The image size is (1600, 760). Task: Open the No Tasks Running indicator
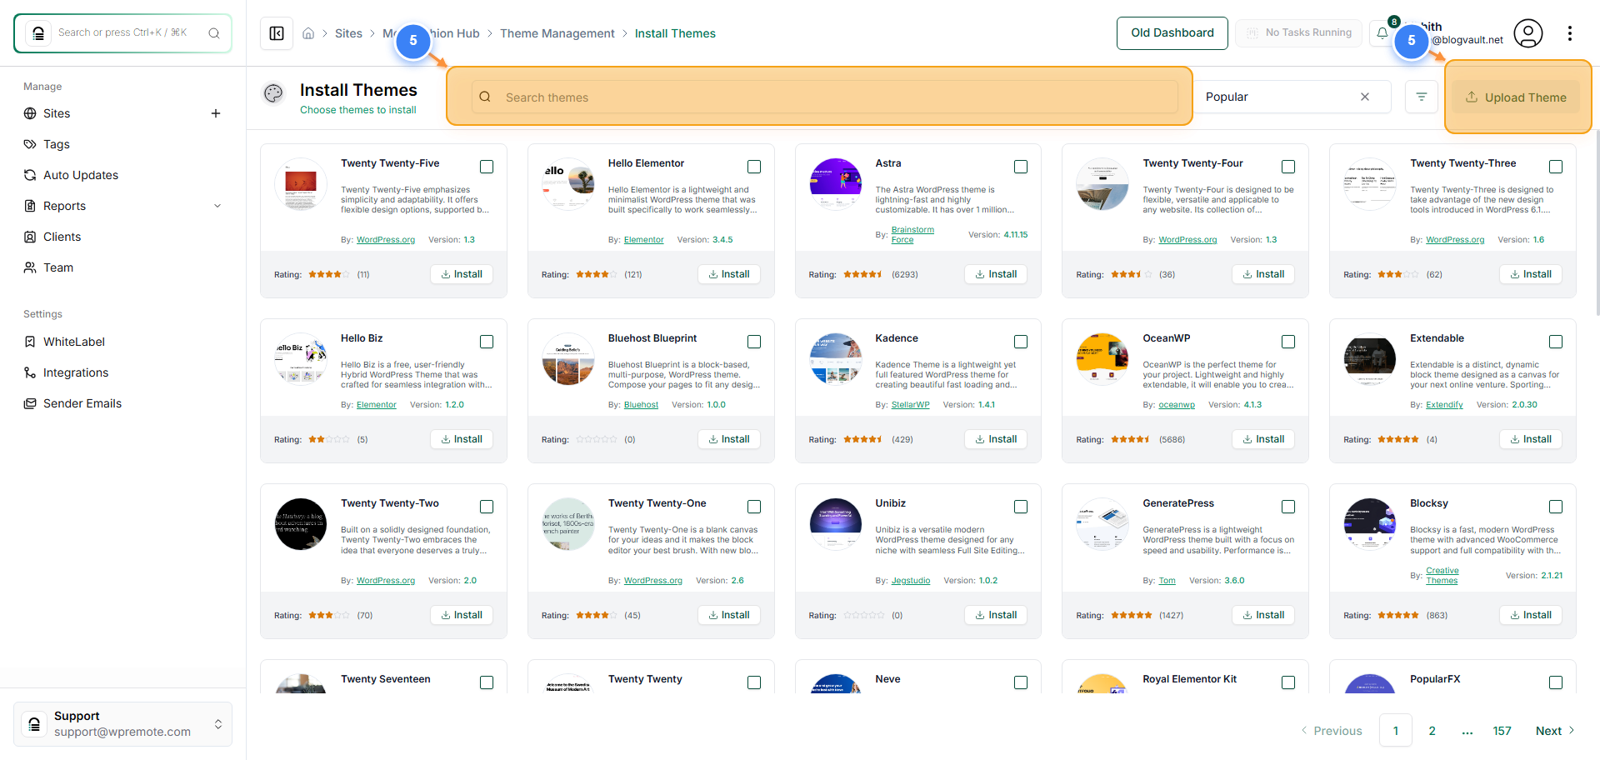click(1299, 33)
